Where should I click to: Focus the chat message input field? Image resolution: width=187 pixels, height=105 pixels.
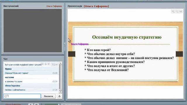22,96
